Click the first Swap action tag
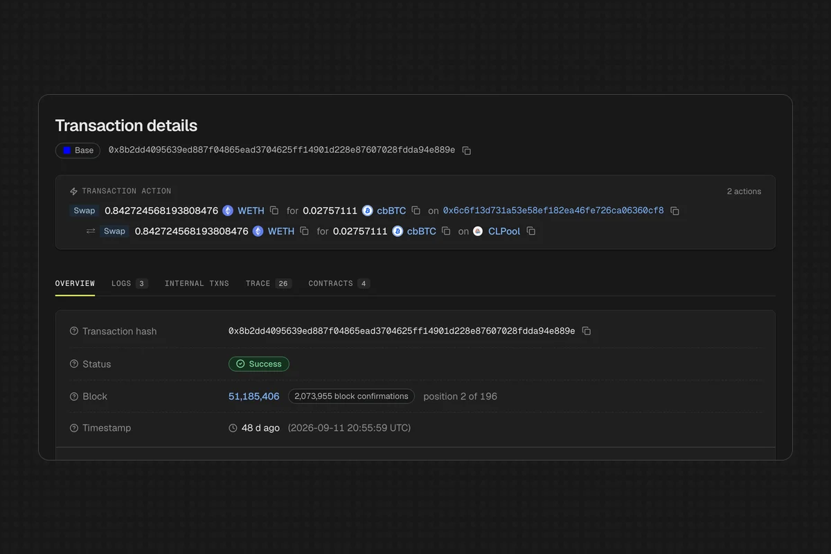The width and height of the screenshot is (831, 554). coord(84,211)
